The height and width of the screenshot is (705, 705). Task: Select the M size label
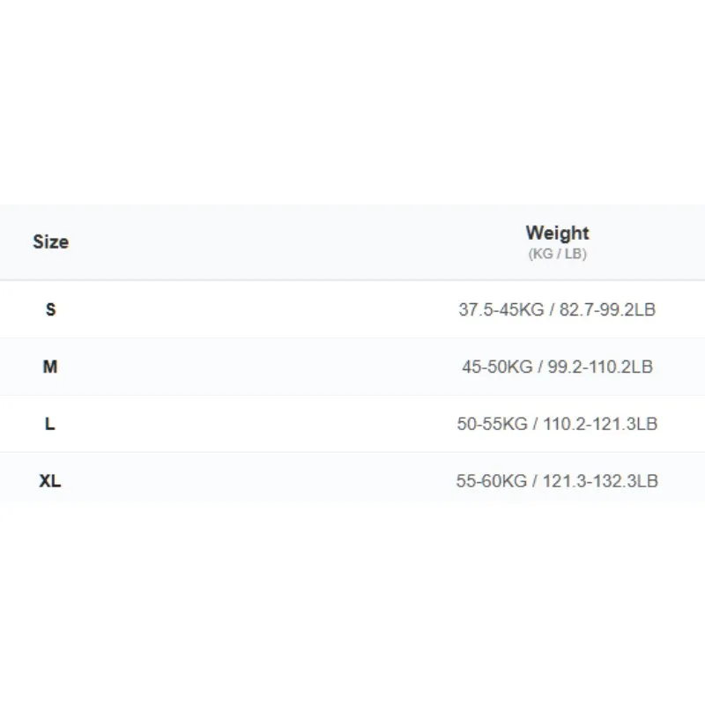click(50, 367)
